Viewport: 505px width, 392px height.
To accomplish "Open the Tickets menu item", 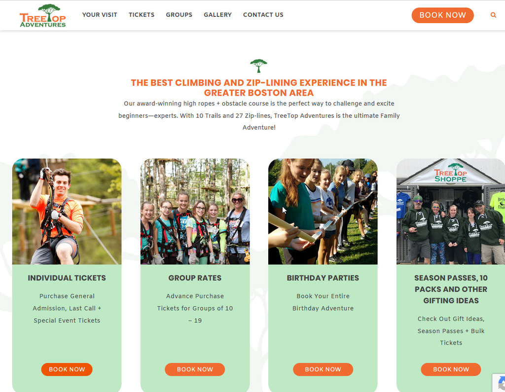I will [x=142, y=15].
